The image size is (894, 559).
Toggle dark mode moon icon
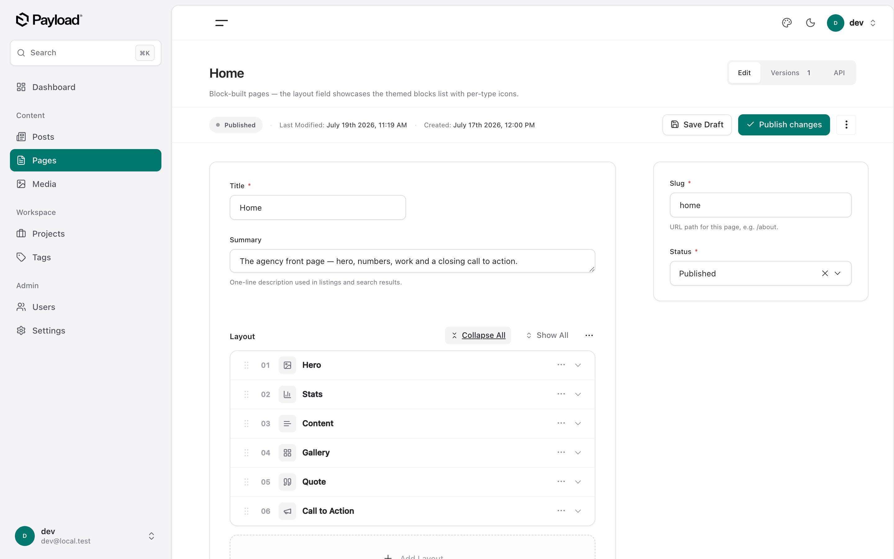tap(810, 23)
